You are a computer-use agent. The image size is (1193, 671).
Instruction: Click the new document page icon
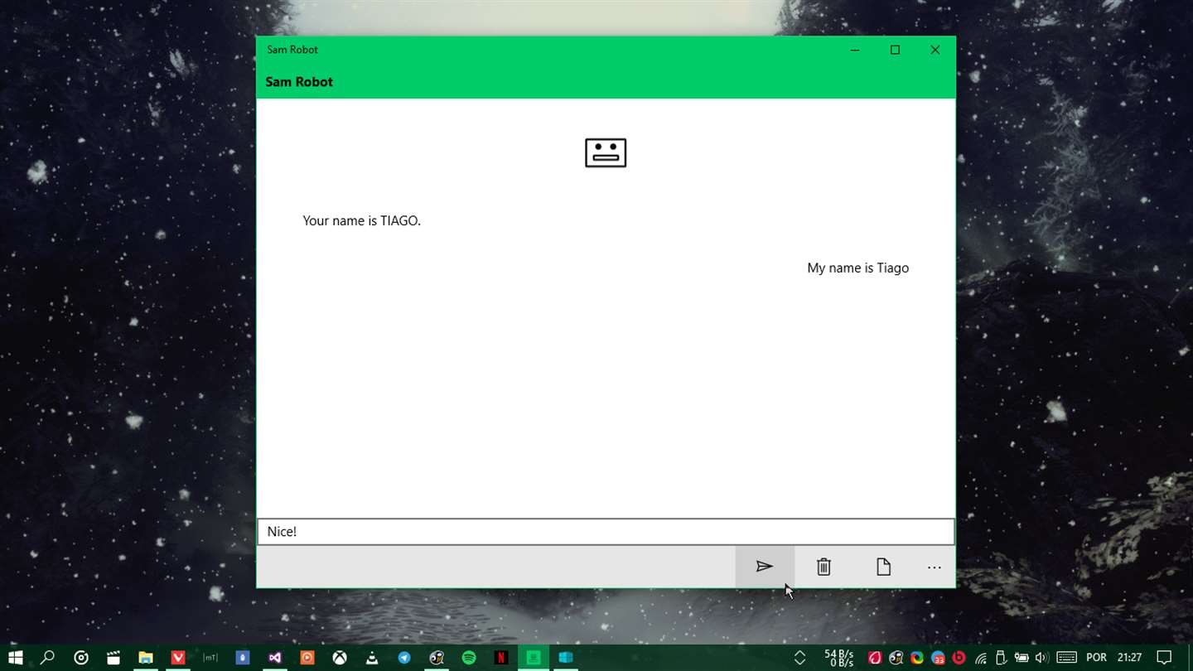[883, 567]
